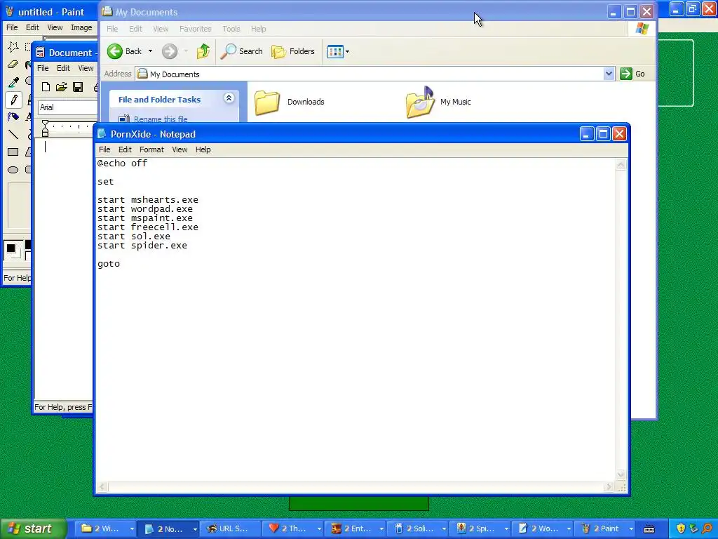This screenshot has height=539, width=718.
Task: Select the Downloads folder icon
Action: pyautogui.click(x=267, y=102)
